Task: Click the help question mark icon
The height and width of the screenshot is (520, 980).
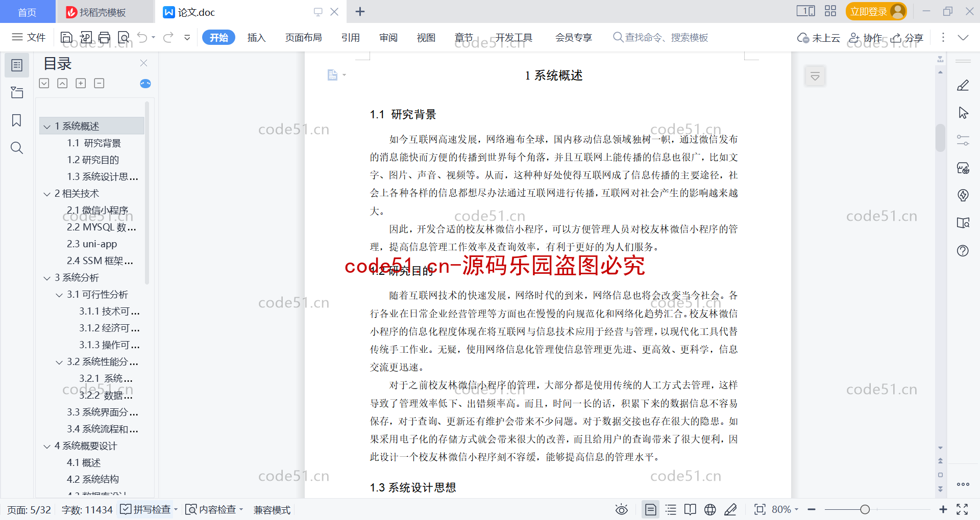Action: tap(963, 250)
